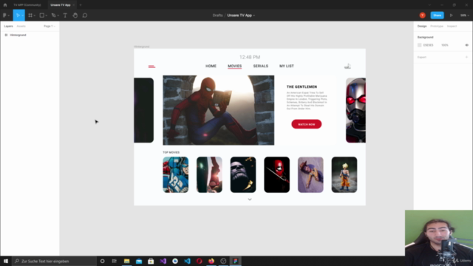Click the HOME nav link in design
Screen dimensions: 473x266
211,66
